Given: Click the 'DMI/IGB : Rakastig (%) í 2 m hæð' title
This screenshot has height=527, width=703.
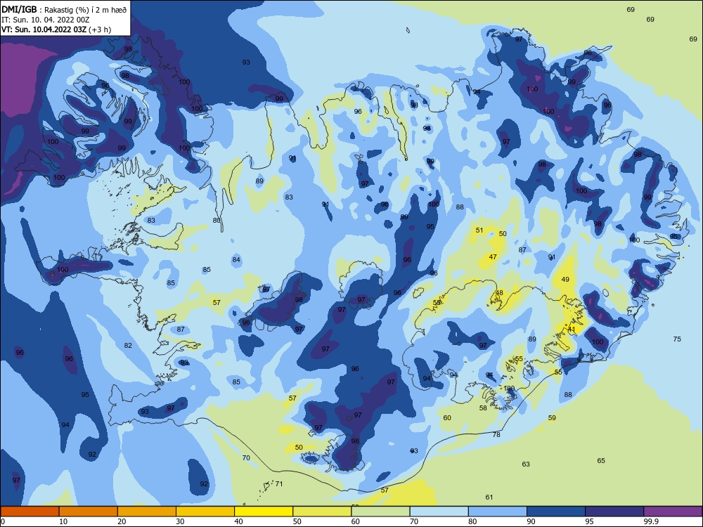Looking at the screenshot, I should coord(64,9).
